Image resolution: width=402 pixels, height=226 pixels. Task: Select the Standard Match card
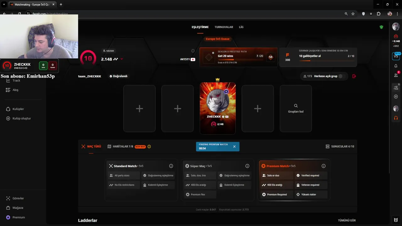[x=141, y=180]
